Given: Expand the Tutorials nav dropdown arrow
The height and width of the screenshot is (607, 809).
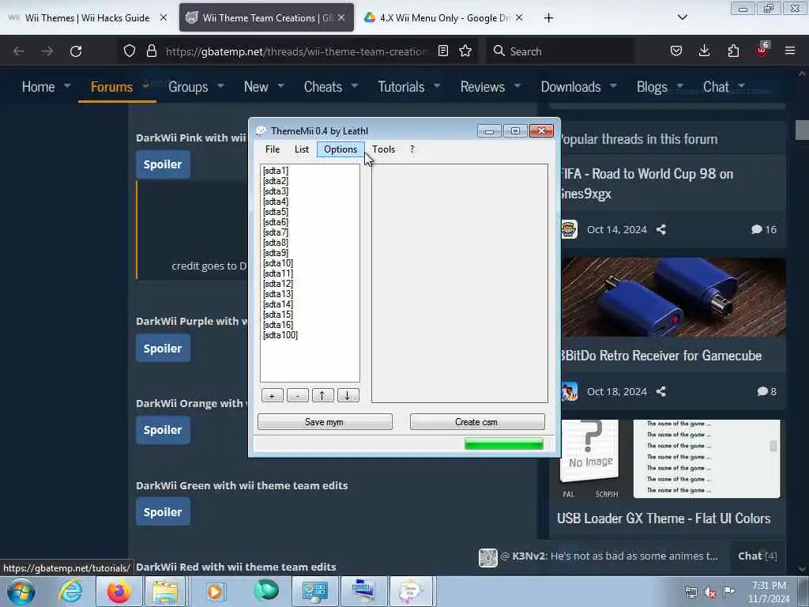Looking at the screenshot, I should [437, 85].
